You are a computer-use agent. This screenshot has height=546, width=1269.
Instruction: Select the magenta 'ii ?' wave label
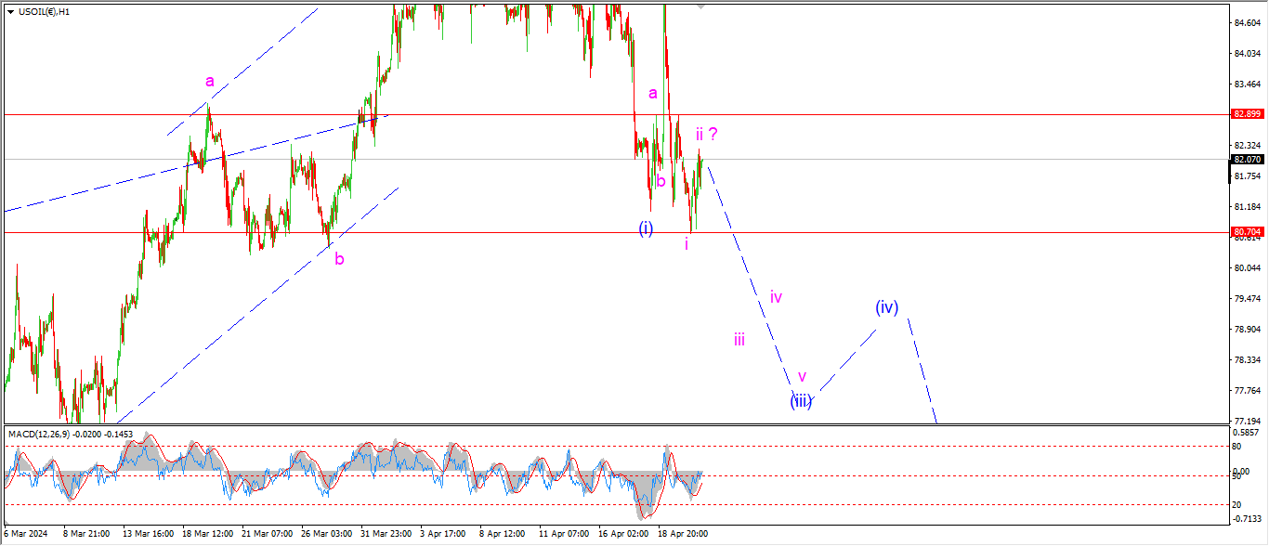click(x=706, y=134)
